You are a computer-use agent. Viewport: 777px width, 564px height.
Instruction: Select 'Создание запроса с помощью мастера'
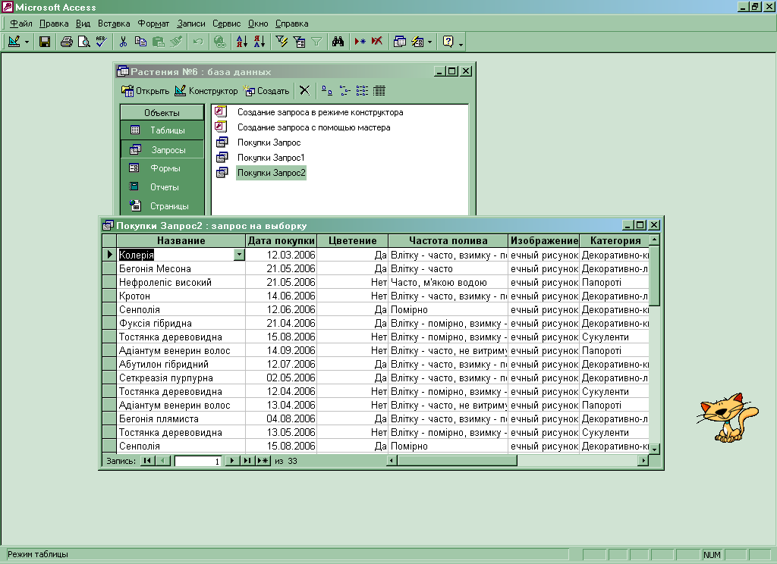[313, 127]
